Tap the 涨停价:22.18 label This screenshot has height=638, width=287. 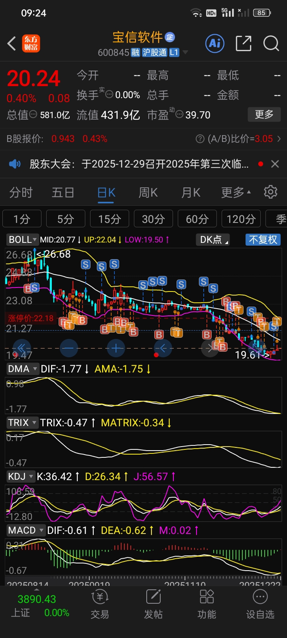[30, 318]
